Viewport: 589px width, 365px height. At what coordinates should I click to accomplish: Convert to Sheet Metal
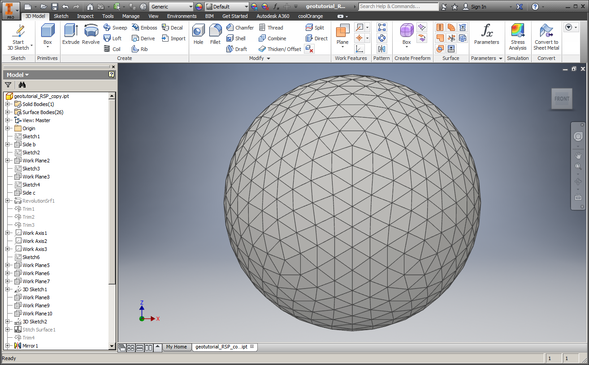(x=546, y=37)
